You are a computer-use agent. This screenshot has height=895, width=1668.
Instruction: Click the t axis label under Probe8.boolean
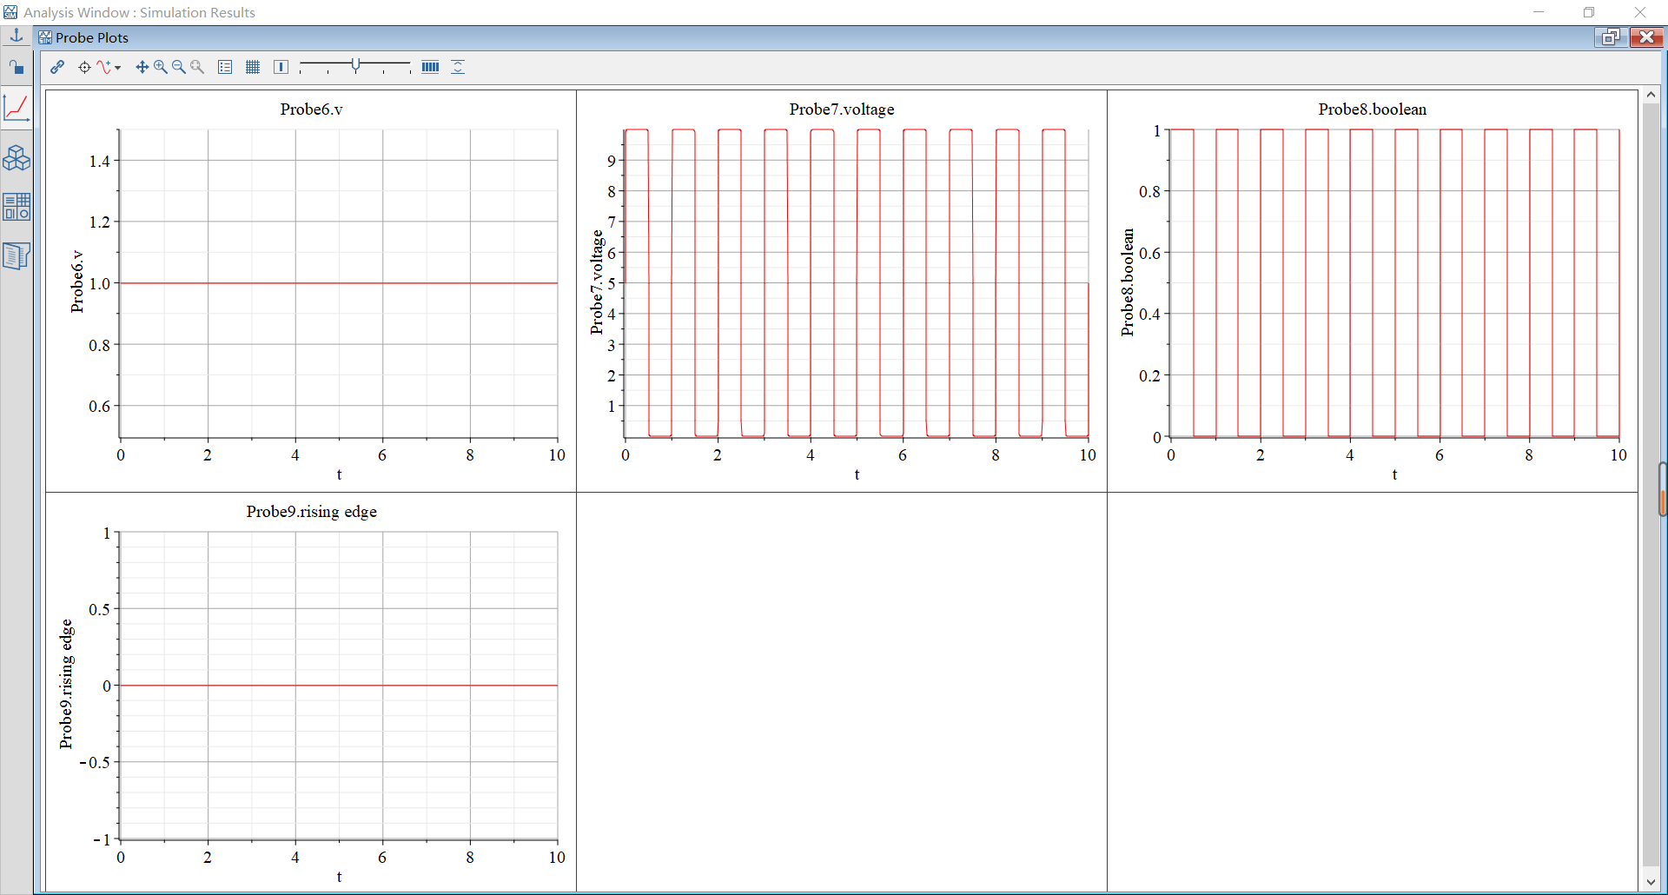pos(1394,474)
